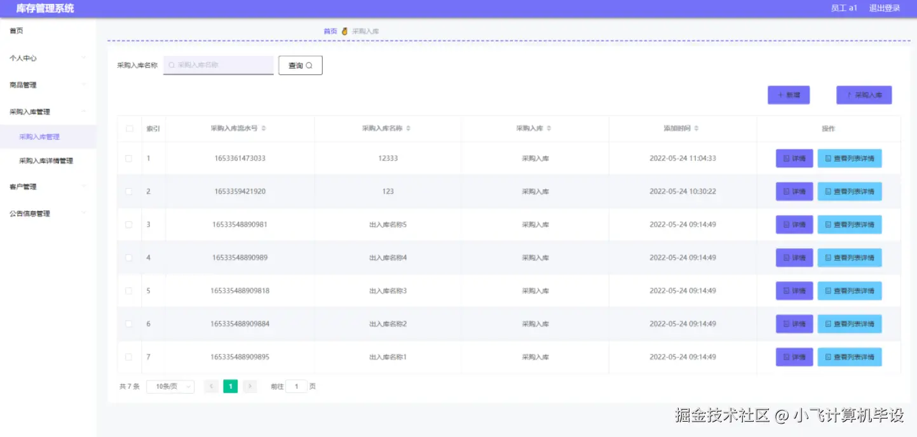Click next page arrow in pagination
This screenshot has height=437, width=917.
[250, 386]
